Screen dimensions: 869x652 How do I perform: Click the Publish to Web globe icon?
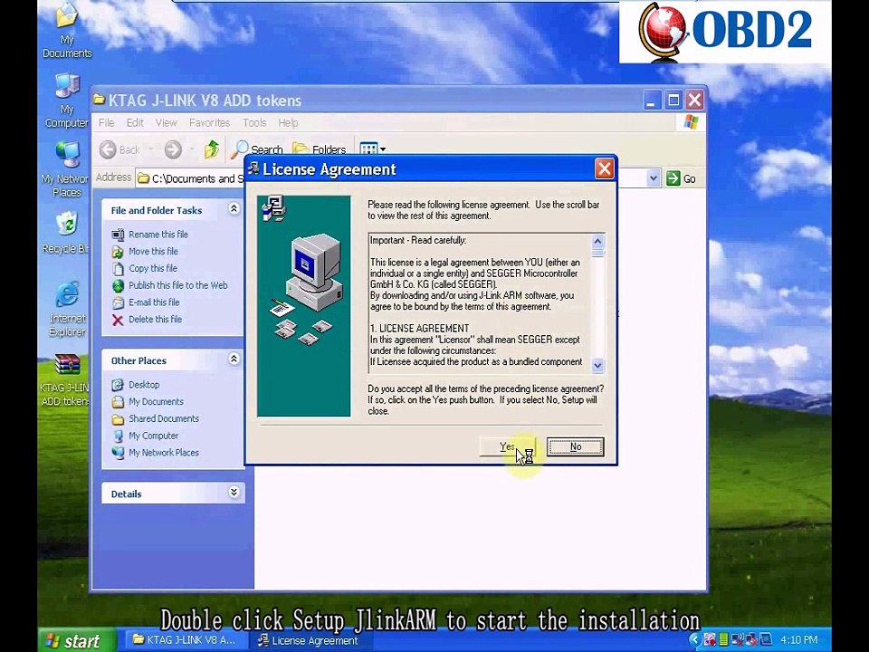tap(118, 286)
